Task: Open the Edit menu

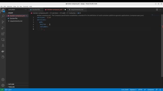Action: click(5, 6)
